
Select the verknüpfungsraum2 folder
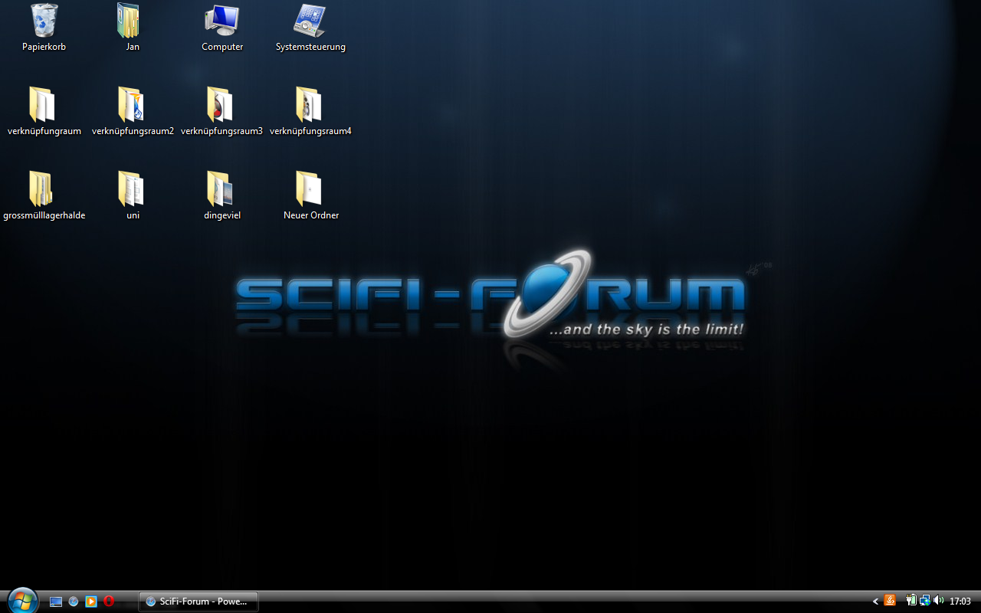coord(132,105)
